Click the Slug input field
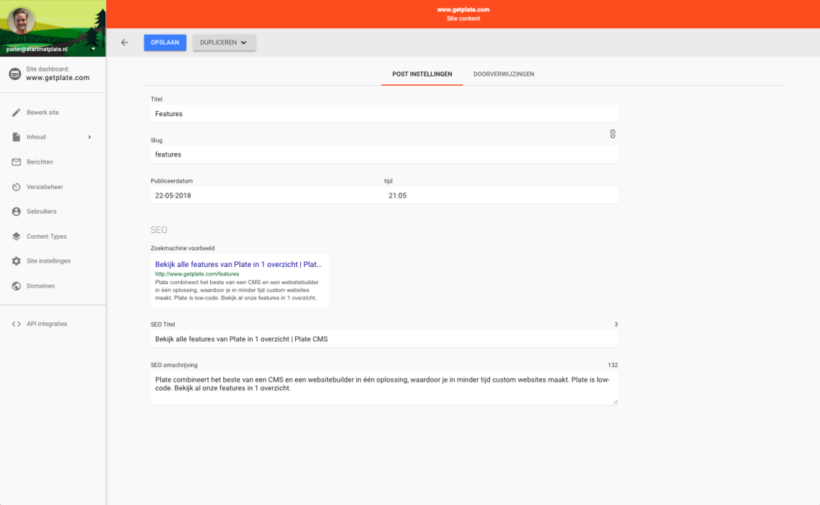The width and height of the screenshot is (820, 505). pos(384,154)
